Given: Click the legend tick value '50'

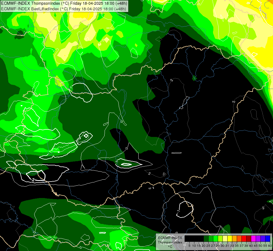Looking at the screenshot, I should (261, 246).
